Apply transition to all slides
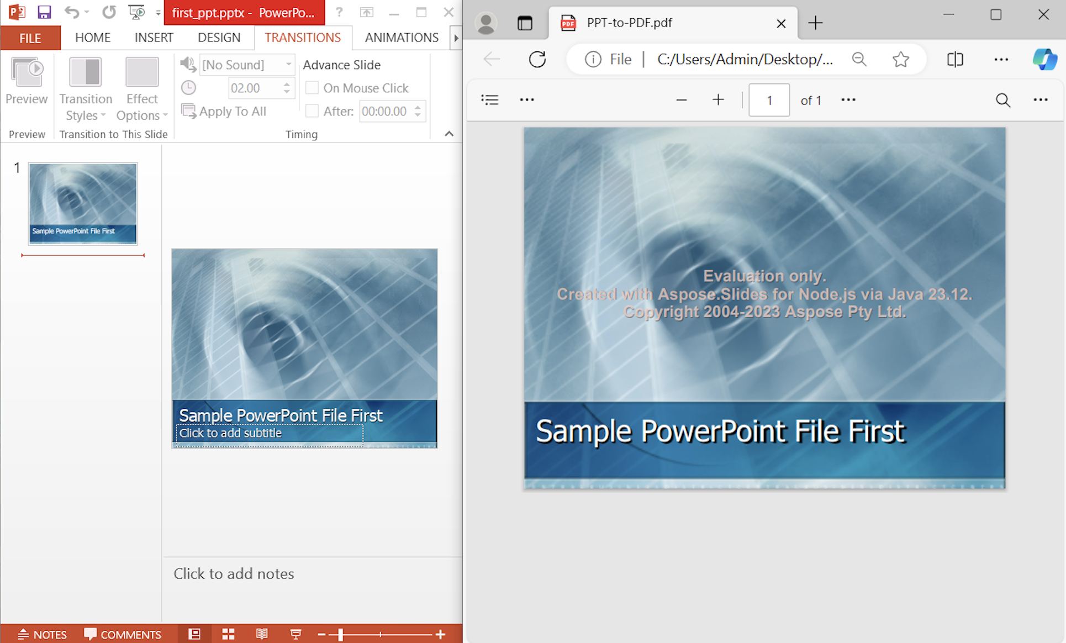The height and width of the screenshot is (643, 1066). coord(231,111)
